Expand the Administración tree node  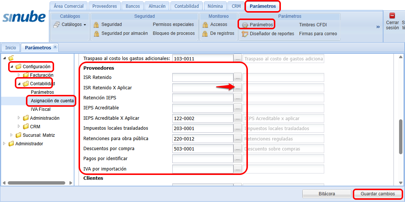(x=19, y=118)
